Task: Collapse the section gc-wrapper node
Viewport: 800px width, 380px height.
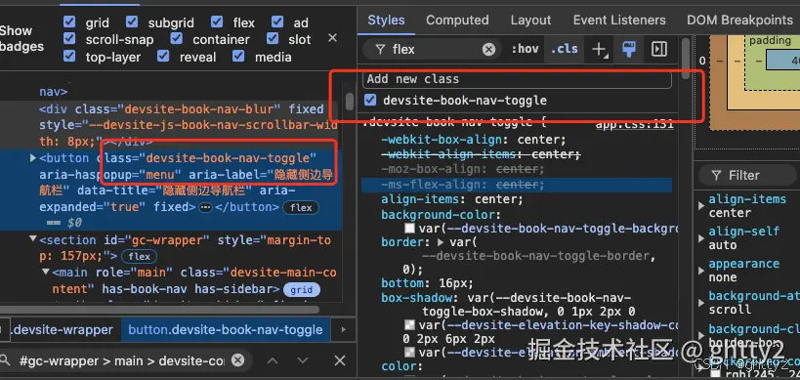Action: click(33, 238)
